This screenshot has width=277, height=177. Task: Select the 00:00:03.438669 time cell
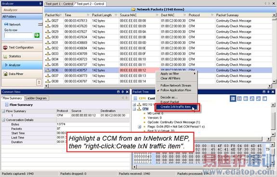click(78, 42)
